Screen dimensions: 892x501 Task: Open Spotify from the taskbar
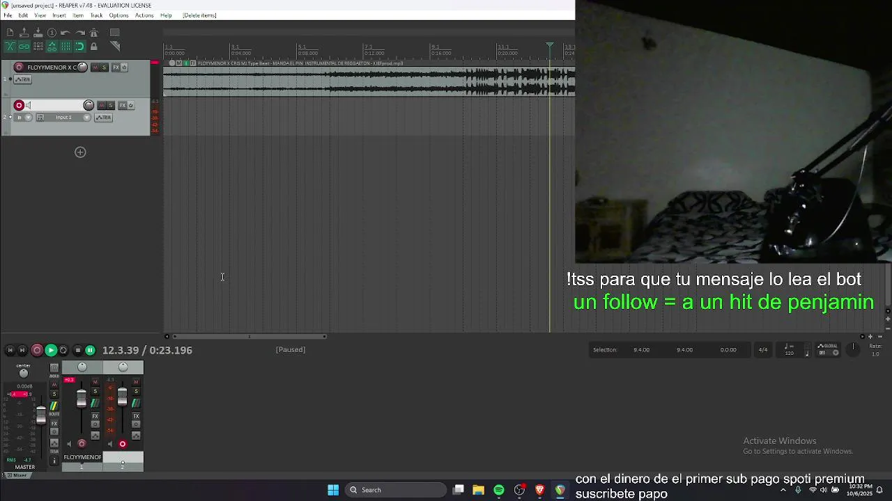[499, 490]
